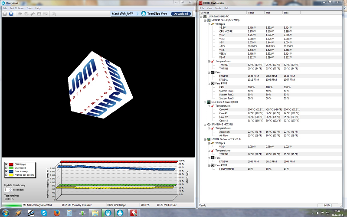Image resolution: width=347 pixels, height=217 pixels.
Task: Toggle the Write Temp File toolbar icon
Action: click(26, 14)
